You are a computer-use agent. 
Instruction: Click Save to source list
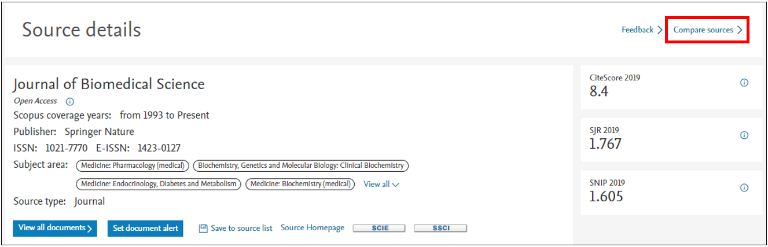241,228
